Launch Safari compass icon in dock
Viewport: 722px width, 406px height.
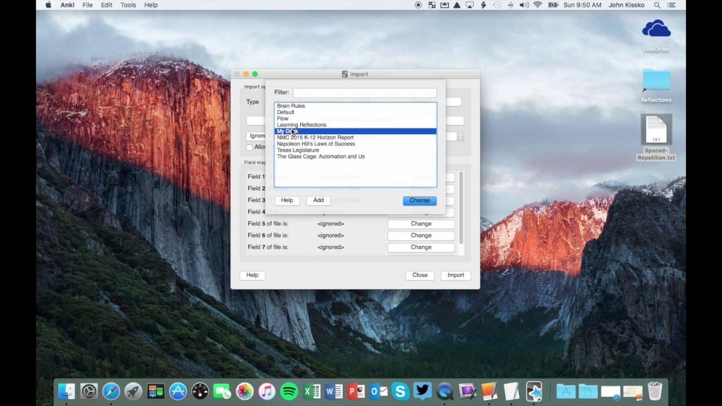[x=111, y=391]
